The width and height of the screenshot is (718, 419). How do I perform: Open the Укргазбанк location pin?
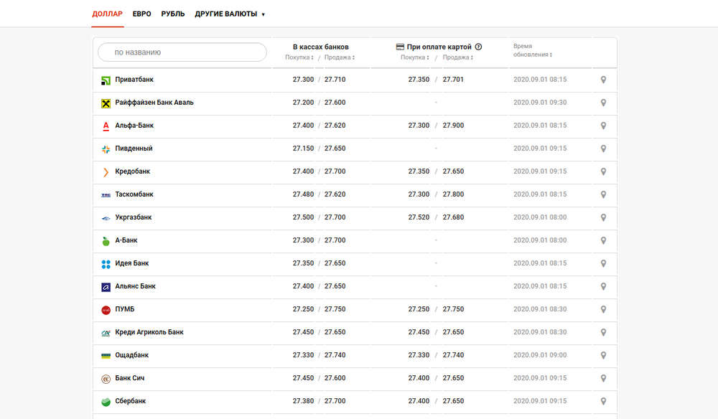[604, 217]
